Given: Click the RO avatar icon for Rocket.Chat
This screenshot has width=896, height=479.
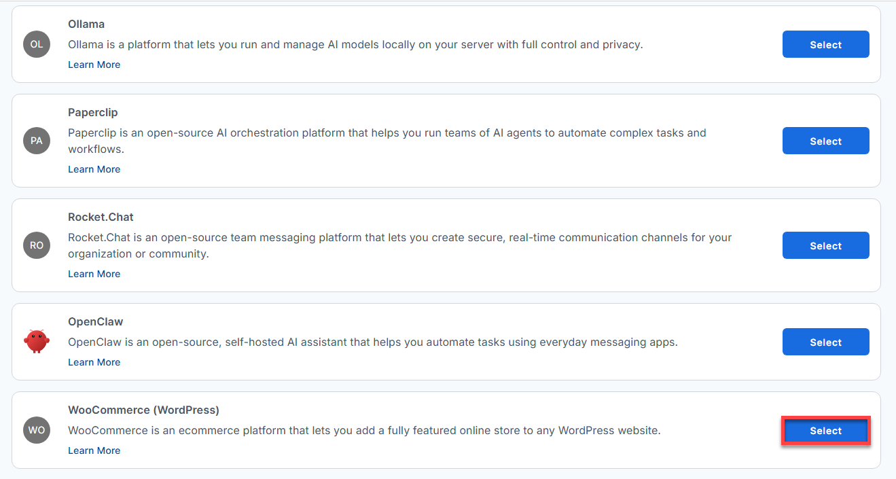Looking at the screenshot, I should [x=37, y=245].
